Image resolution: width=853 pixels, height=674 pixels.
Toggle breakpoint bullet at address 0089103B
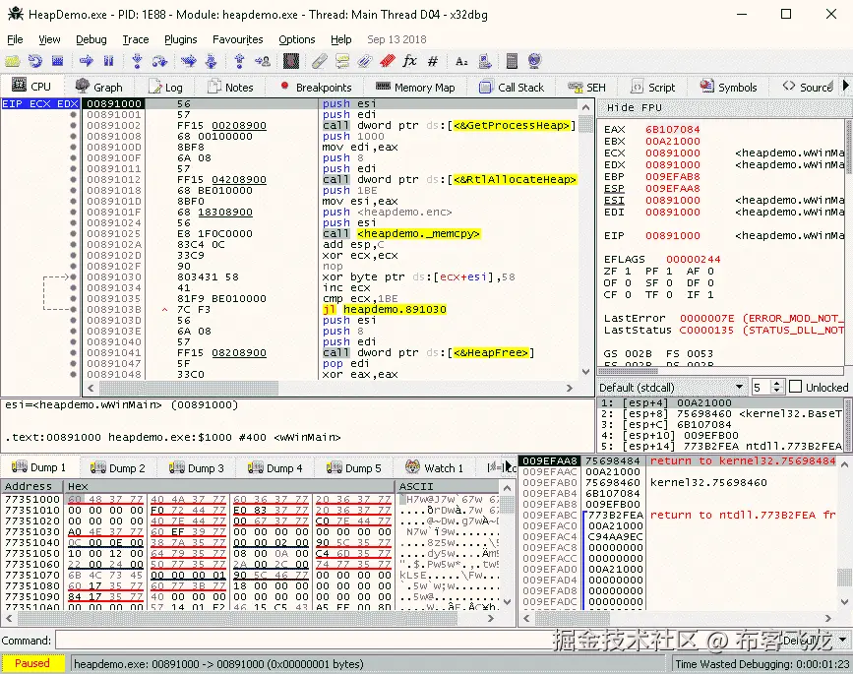tap(73, 310)
